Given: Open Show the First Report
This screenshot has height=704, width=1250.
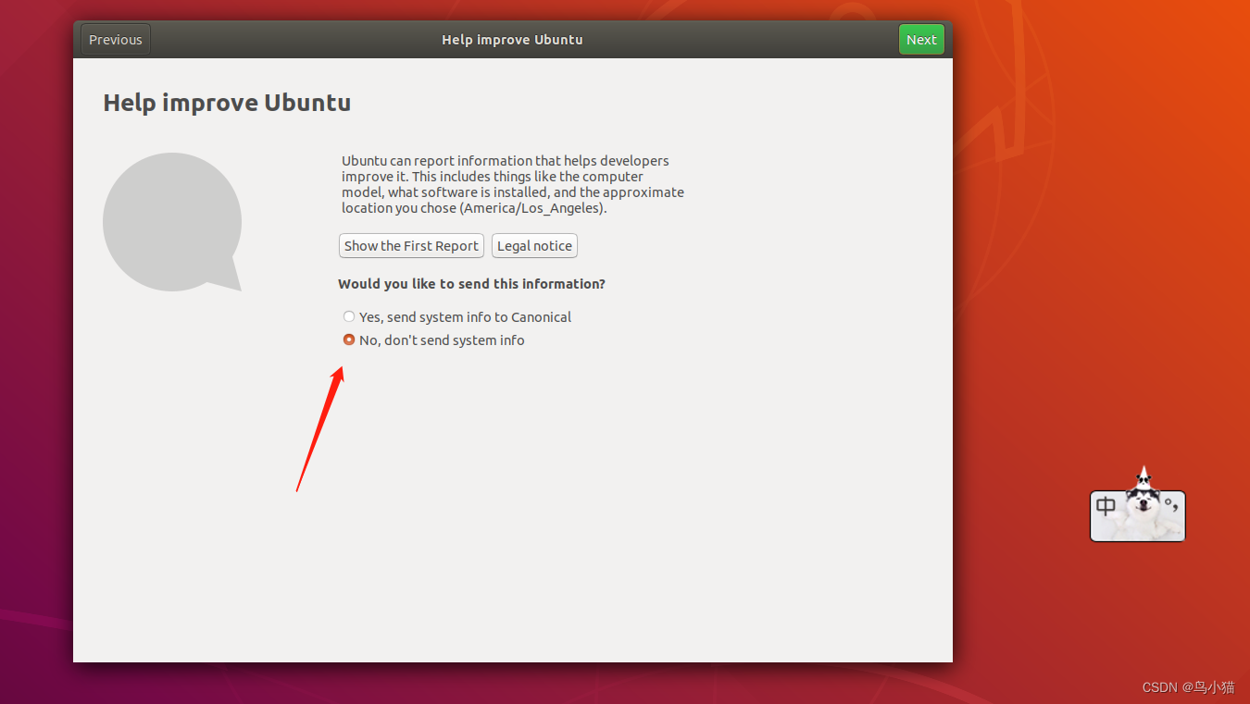Looking at the screenshot, I should pyautogui.click(x=411, y=246).
